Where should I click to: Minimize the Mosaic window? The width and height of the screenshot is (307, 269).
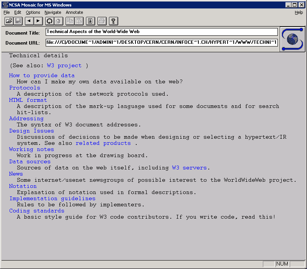click(288, 5)
